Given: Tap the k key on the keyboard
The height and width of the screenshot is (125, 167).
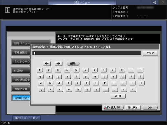Looking at the screenshot, I should pyautogui.click(x=105, y=83).
